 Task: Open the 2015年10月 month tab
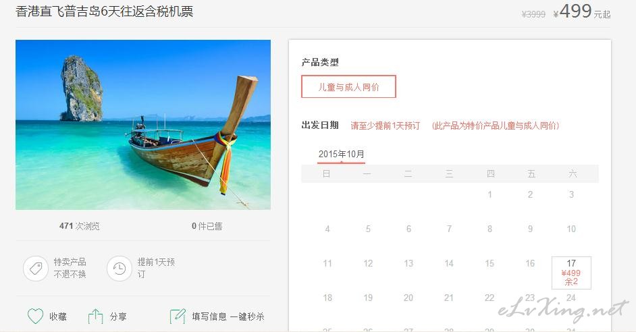341,155
